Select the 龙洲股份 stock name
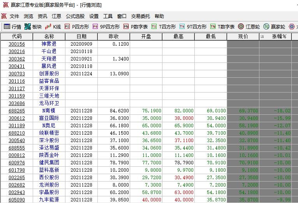The width and height of the screenshot is (298, 203). point(49,185)
